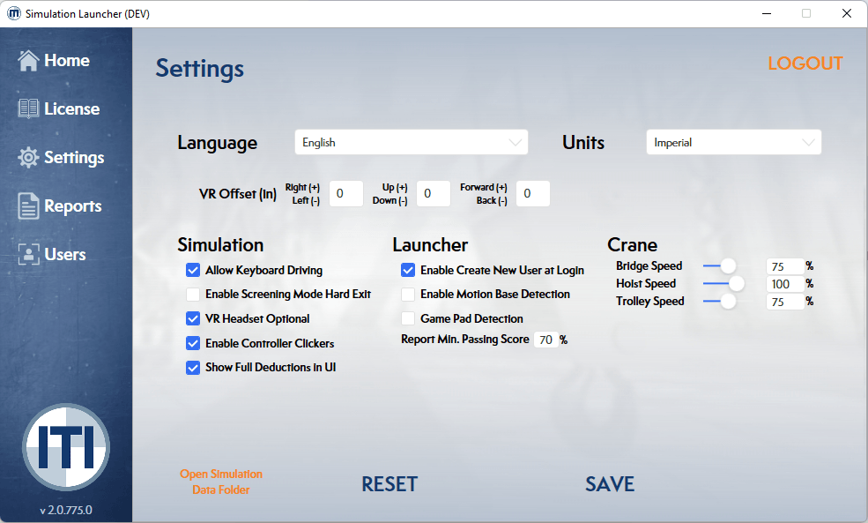The width and height of the screenshot is (868, 523).
Task: Click Open Simulation Data Folder link
Action: click(x=220, y=480)
